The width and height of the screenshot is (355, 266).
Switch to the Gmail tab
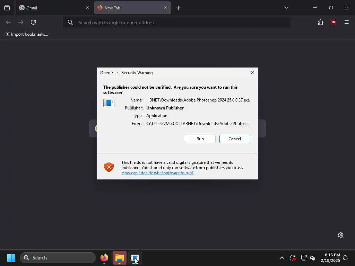point(54,8)
